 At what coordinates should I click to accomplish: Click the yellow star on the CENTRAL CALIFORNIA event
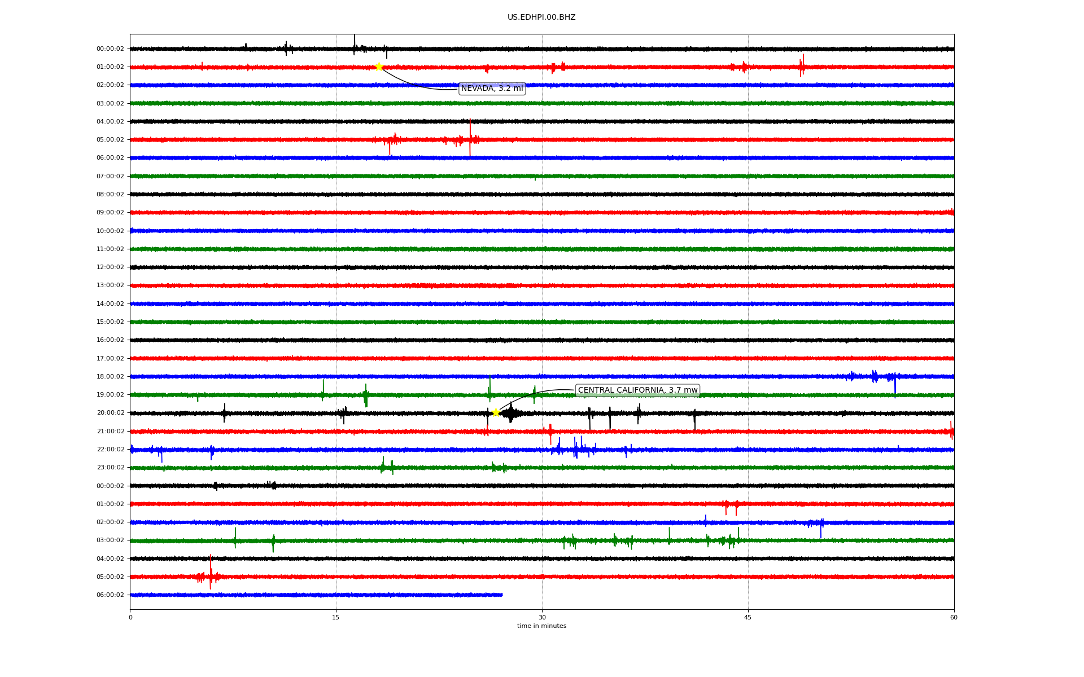point(496,412)
